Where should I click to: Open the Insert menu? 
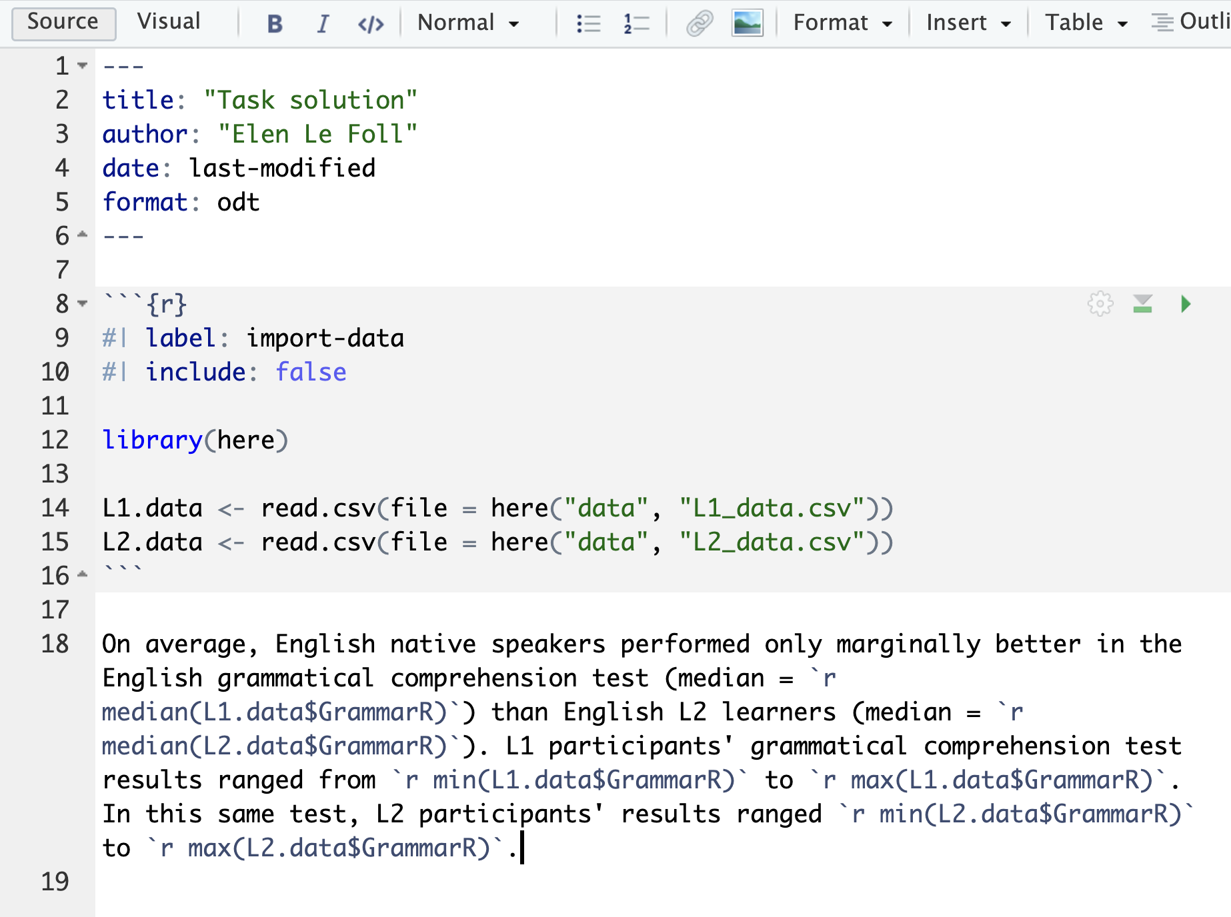(x=968, y=23)
